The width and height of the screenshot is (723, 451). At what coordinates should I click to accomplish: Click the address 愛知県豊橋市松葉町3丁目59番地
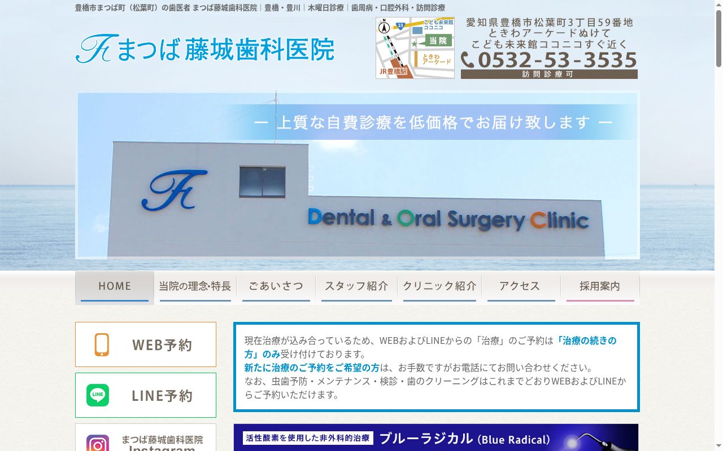coord(550,23)
